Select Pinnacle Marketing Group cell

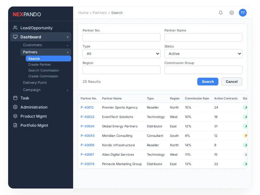click(122, 164)
